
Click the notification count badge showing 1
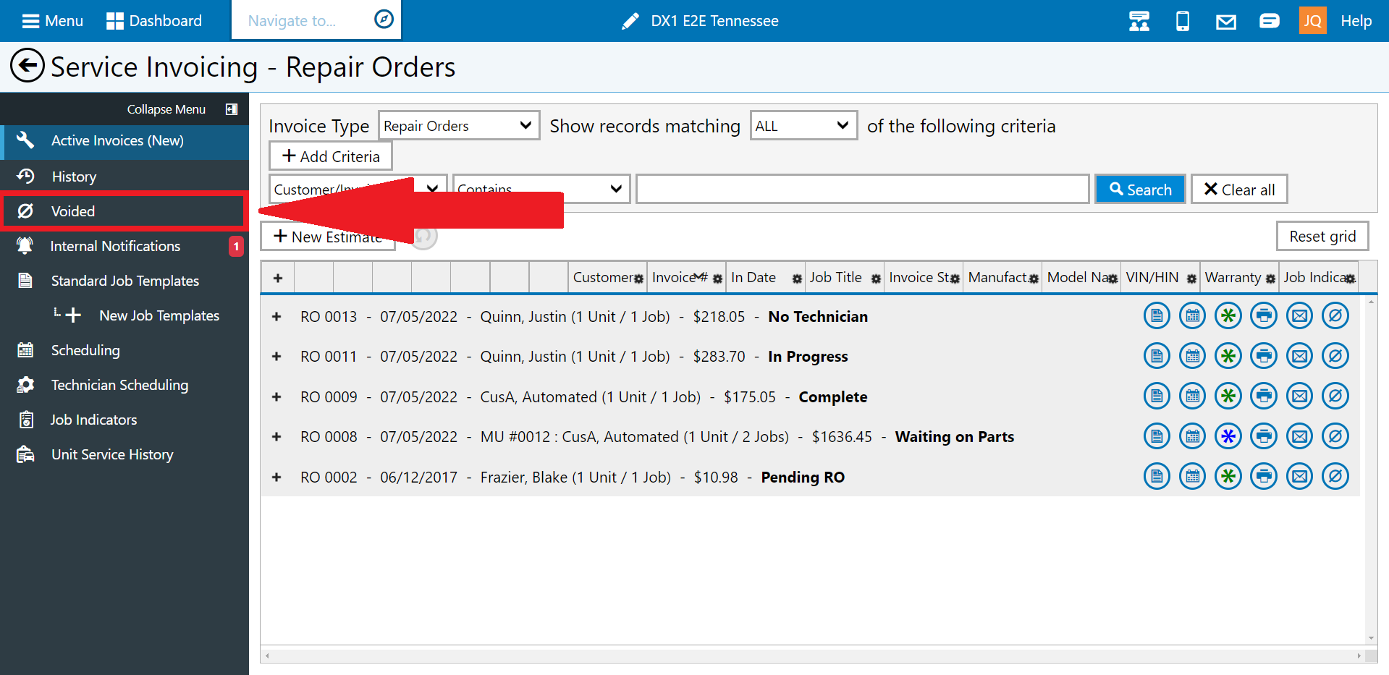pos(236,247)
